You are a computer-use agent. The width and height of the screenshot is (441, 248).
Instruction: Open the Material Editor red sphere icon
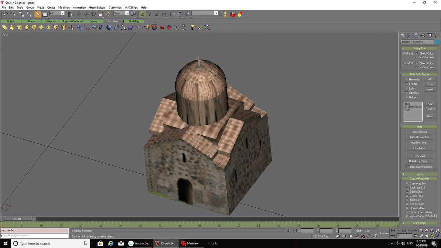pos(233,14)
